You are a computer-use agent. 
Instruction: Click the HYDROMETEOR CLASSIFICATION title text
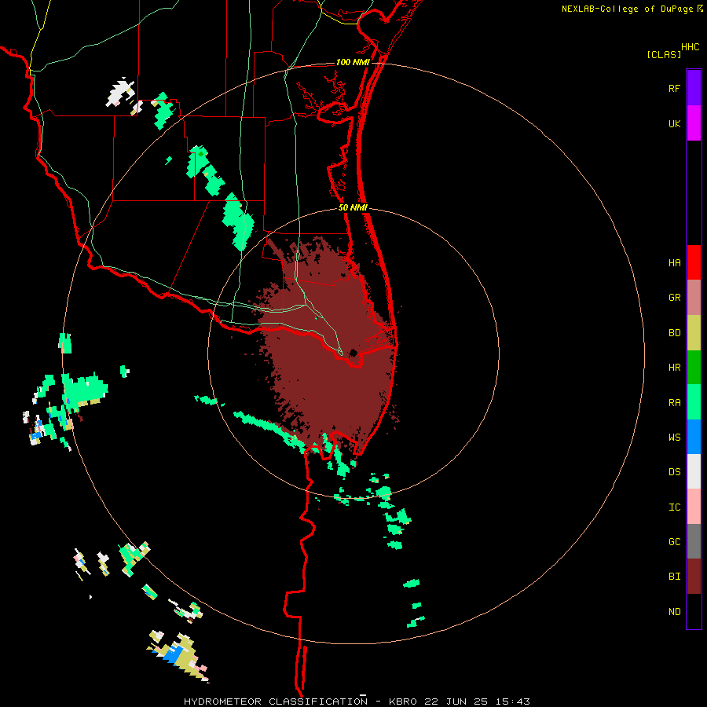point(276,702)
